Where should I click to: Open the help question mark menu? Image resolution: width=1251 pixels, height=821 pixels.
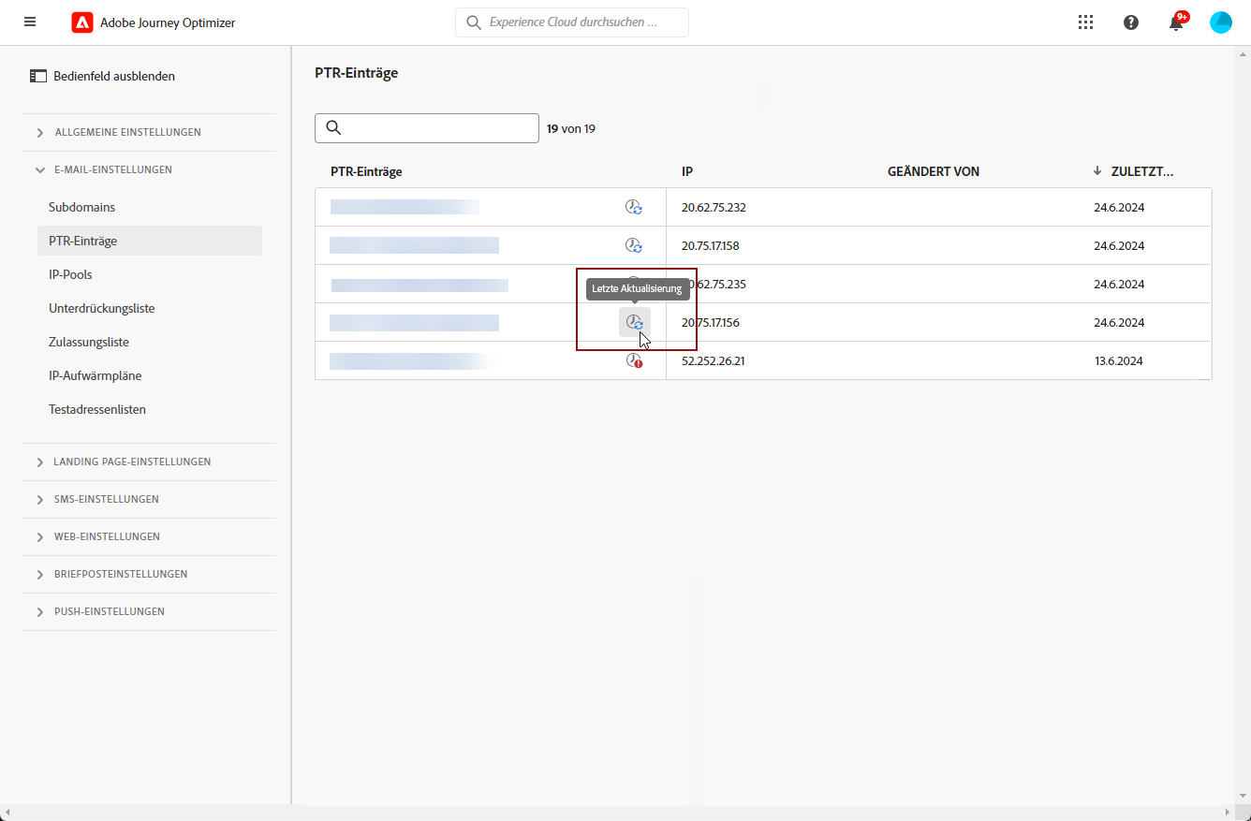click(1131, 22)
